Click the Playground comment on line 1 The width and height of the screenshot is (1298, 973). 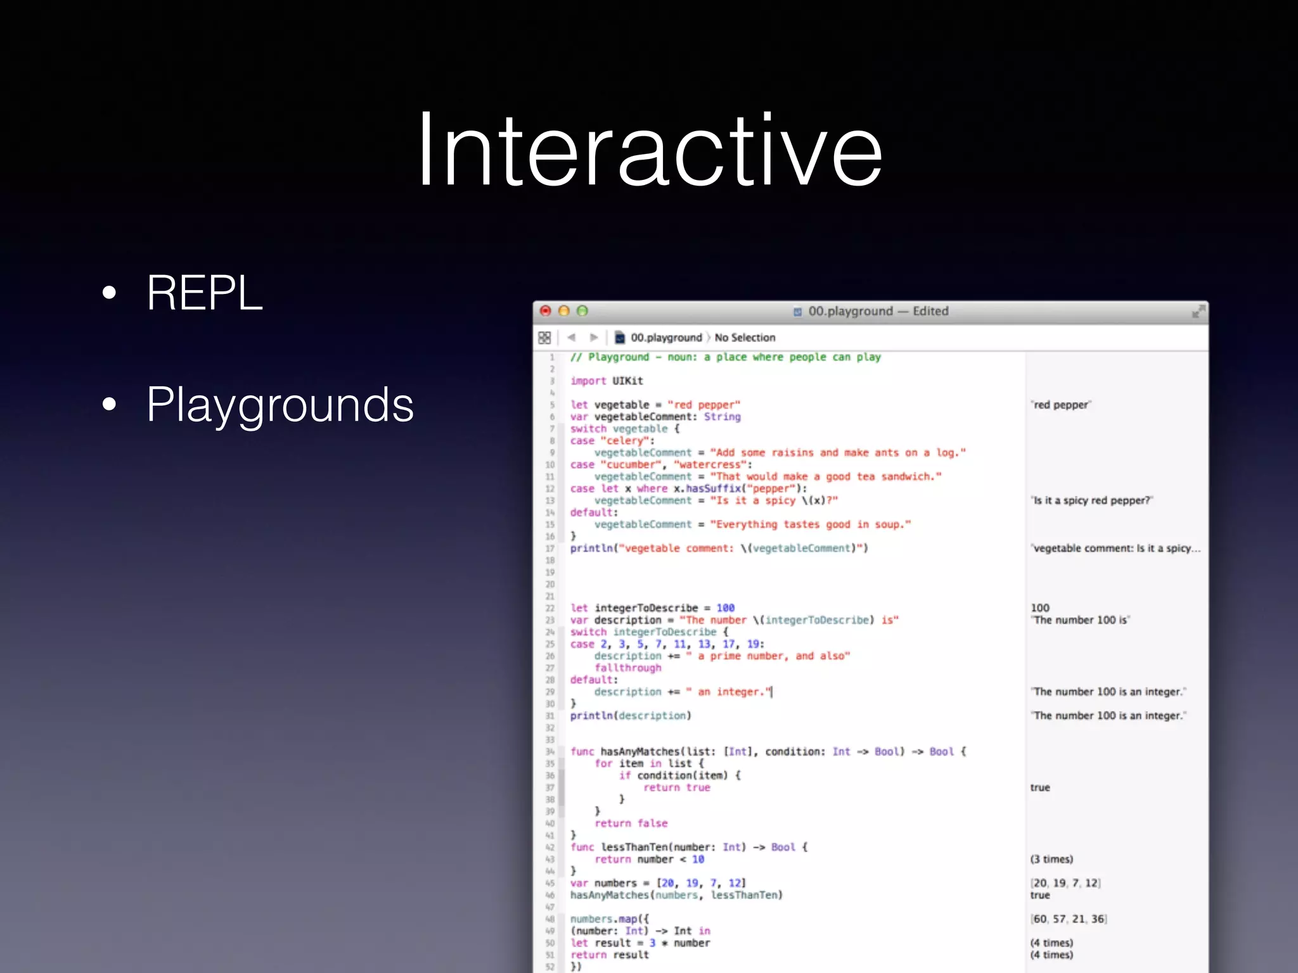pyautogui.click(x=726, y=357)
